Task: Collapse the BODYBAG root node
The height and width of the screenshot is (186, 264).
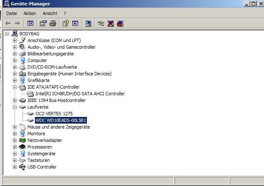Action: tap(7, 34)
